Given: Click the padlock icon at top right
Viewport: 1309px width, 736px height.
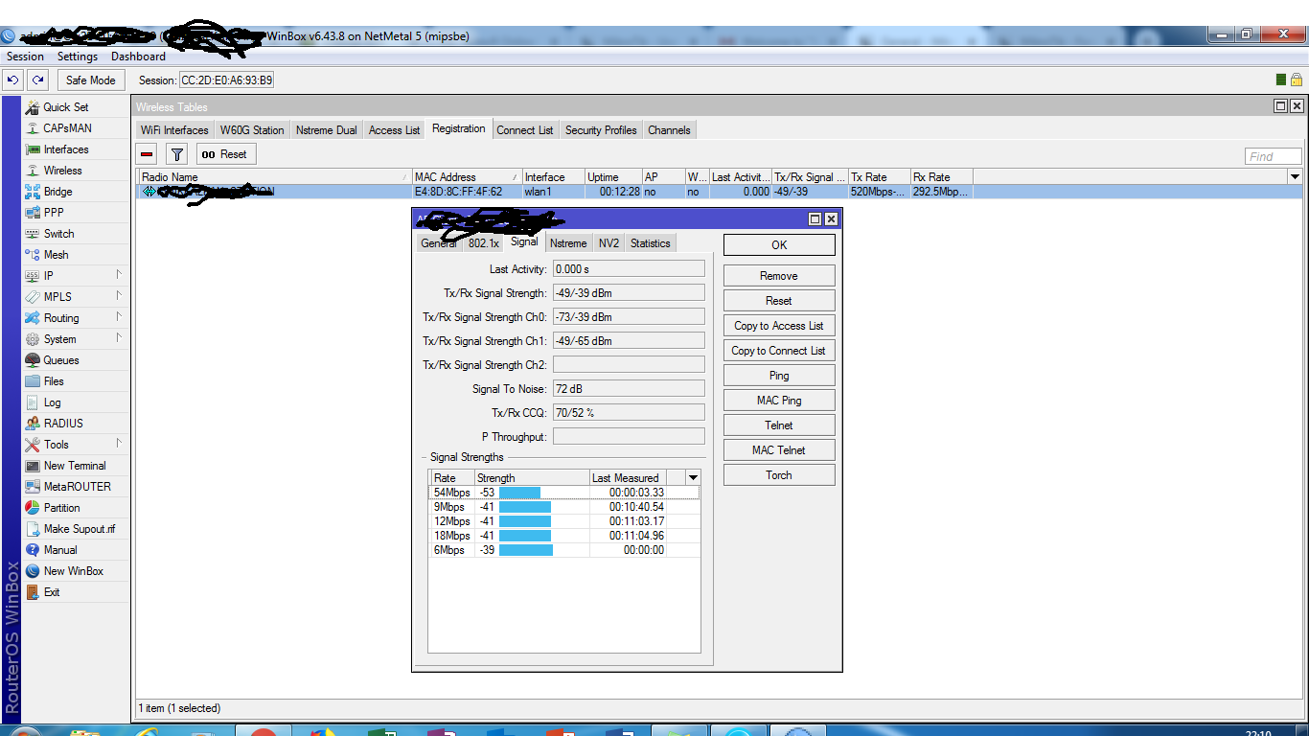Looking at the screenshot, I should [1297, 80].
